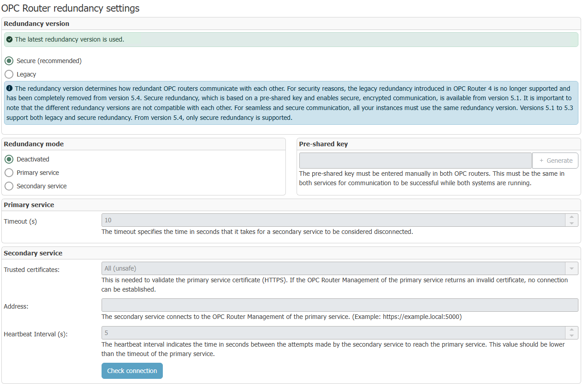Click into the Address input field

340,305
